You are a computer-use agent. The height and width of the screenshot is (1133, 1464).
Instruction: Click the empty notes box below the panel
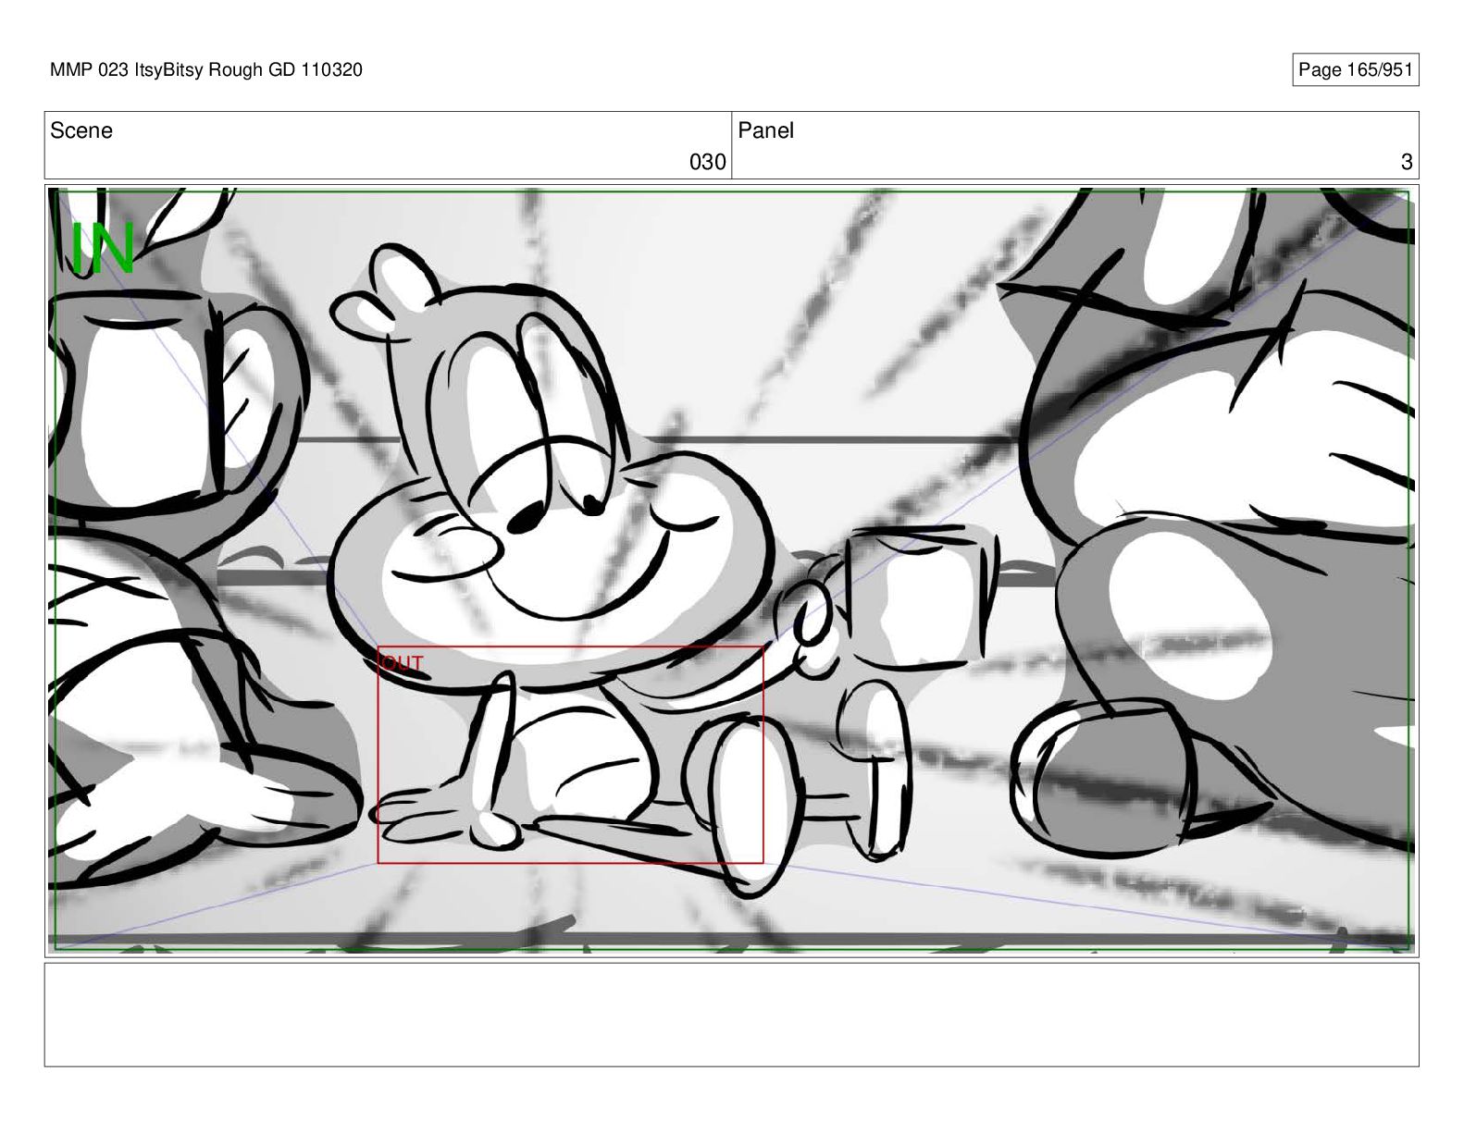(x=731, y=1015)
